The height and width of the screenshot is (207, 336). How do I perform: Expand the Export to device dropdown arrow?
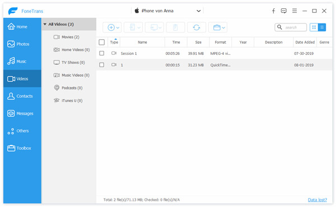pyautogui.click(x=139, y=27)
